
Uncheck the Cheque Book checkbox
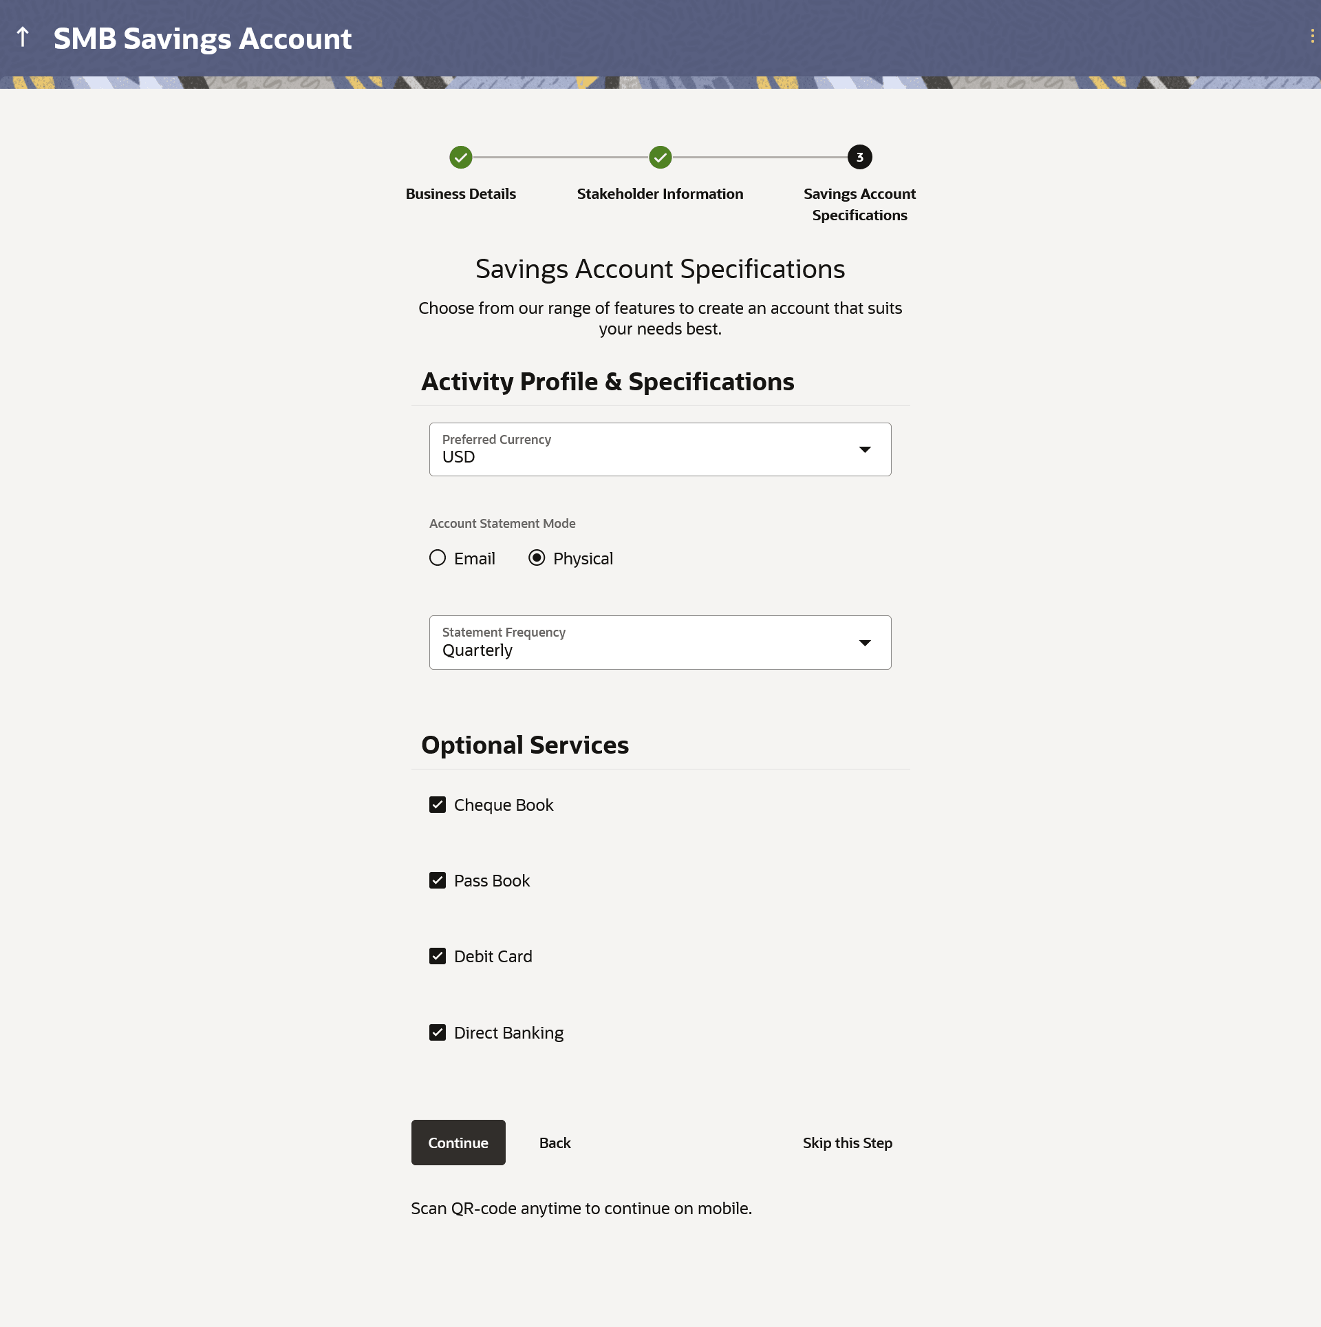click(438, 805)
